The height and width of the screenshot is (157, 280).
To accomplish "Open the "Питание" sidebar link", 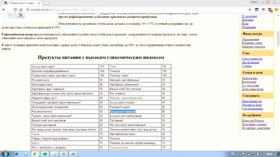I will click(x=248, y=20).
